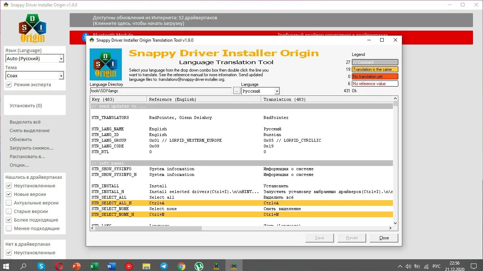Click the Bluetooth icon in red driver row
483x271 pixels.
(x=85, y=37)
